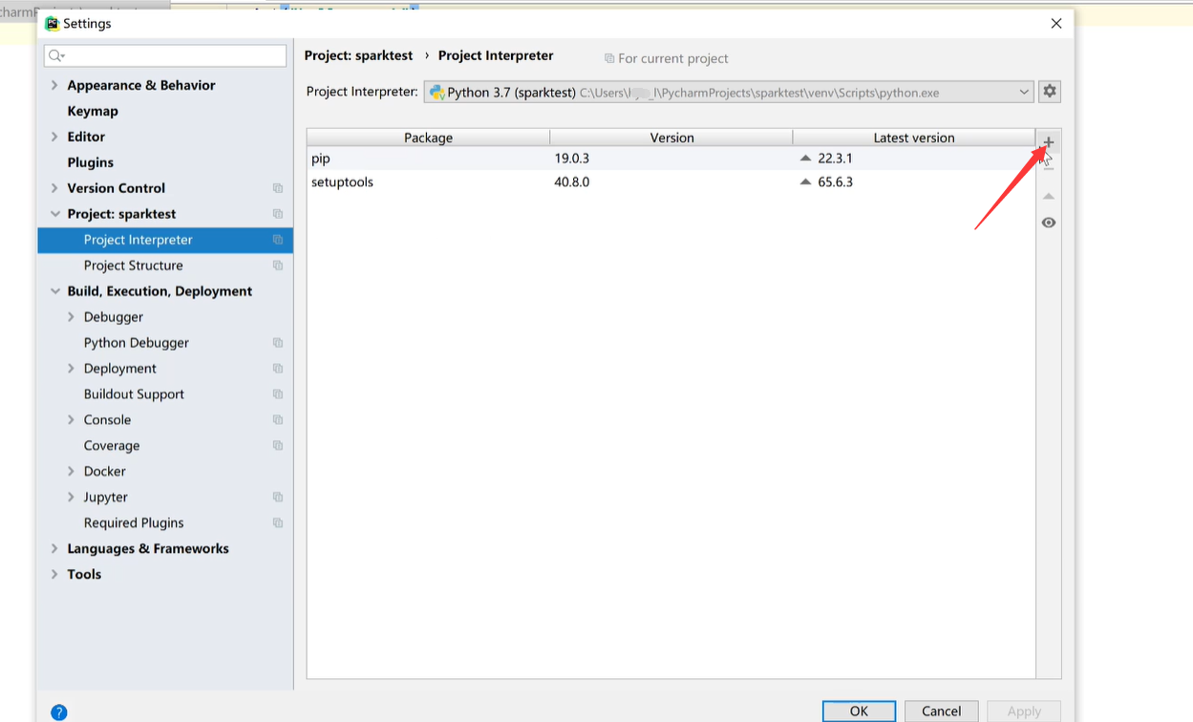Click the Project: sparktest breadcrumb
Screen dimensions: 1193x722
click(359, 55)
